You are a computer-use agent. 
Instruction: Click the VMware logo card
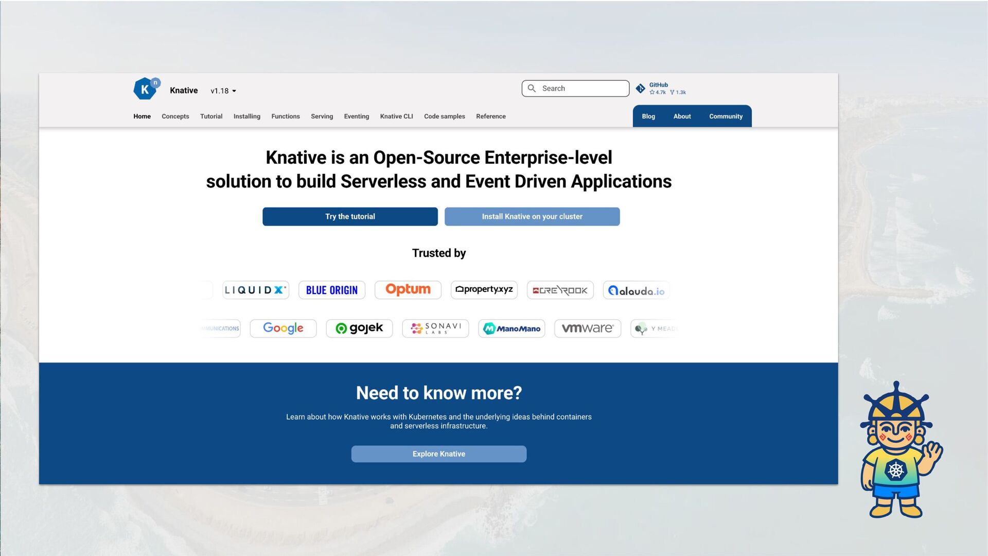588,328
